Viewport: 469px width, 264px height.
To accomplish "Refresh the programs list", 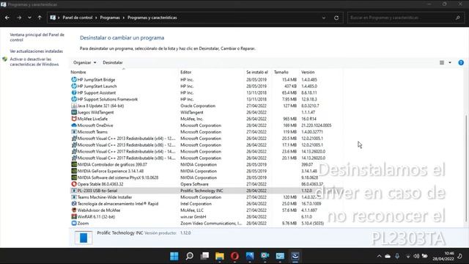I will click(336, 18).
